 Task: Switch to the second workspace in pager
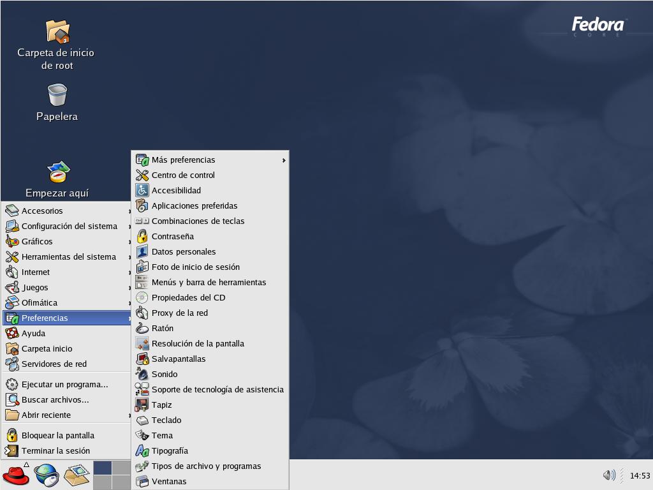click(x=121, y=468)
